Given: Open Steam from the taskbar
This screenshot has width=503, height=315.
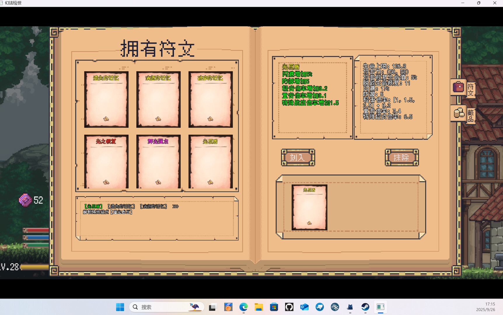Looking at the screenshot, I should click(x=365, y=307).
